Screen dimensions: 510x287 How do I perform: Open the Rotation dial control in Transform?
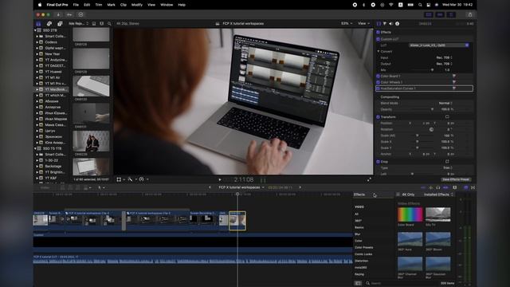pyautogui.click(x=431, y=129)
